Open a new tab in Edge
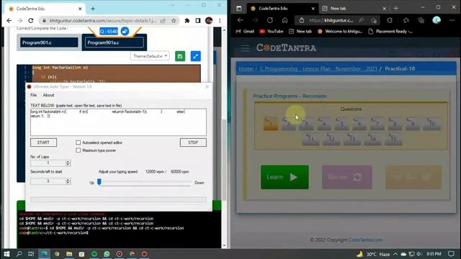Viewport: 461px width, 259px height. (395, 9)
